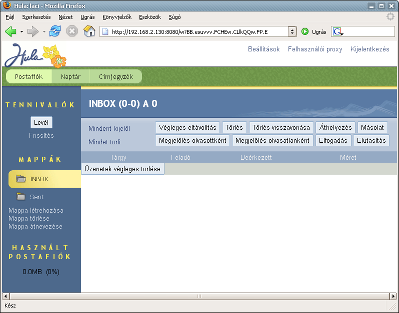Click the horizontal scrollbar thumb

tap(199, 296)
